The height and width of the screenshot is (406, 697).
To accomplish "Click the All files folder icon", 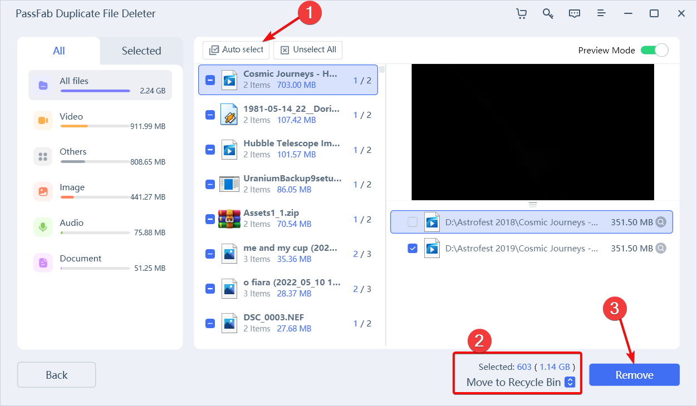I will coord(43,86).
